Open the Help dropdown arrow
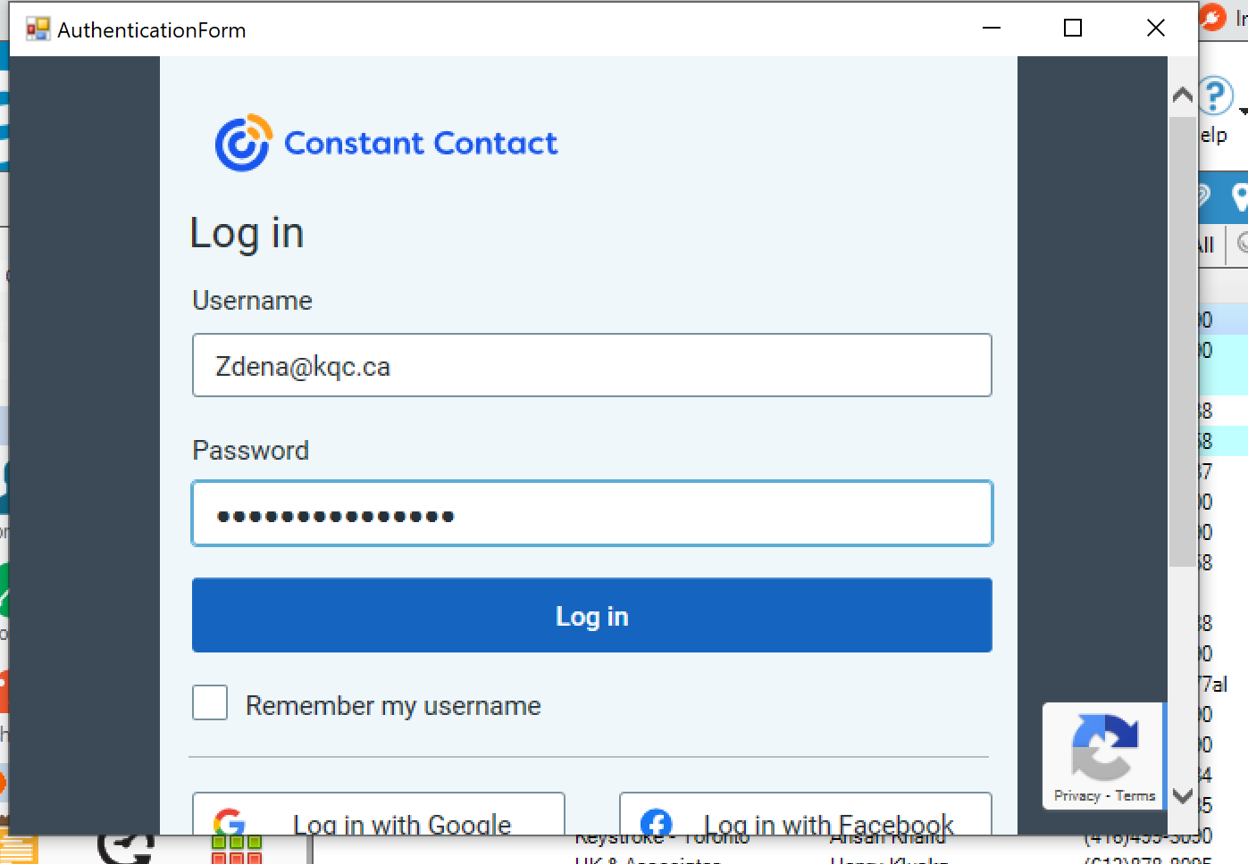1248x864 pixels. click(1243, 112)
